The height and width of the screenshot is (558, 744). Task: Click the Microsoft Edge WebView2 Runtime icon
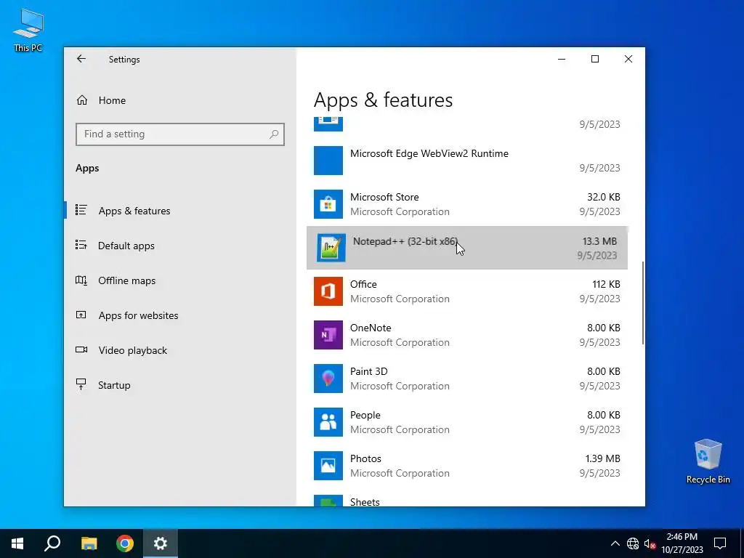328,161
